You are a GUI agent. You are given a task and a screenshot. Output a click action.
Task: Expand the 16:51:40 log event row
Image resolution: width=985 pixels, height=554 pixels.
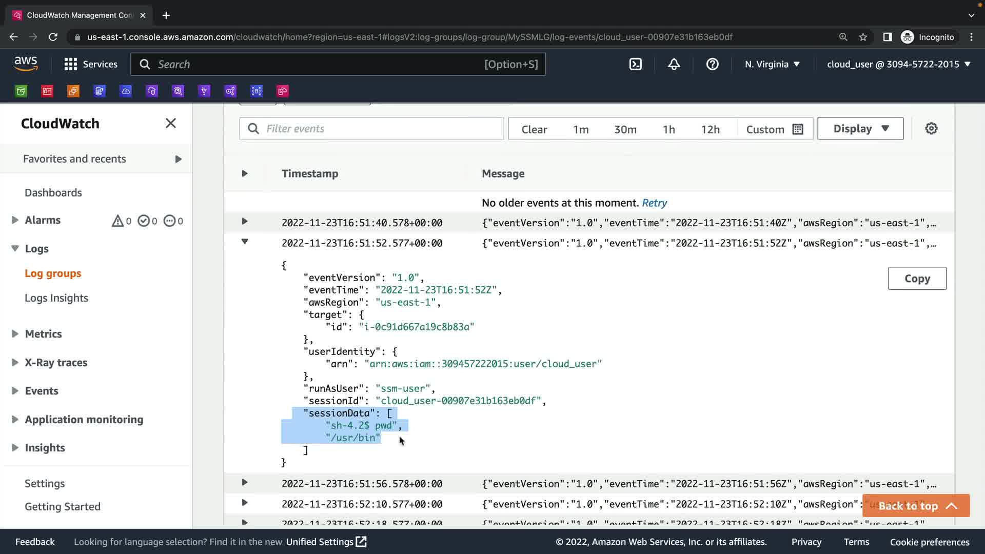[245, 222]
